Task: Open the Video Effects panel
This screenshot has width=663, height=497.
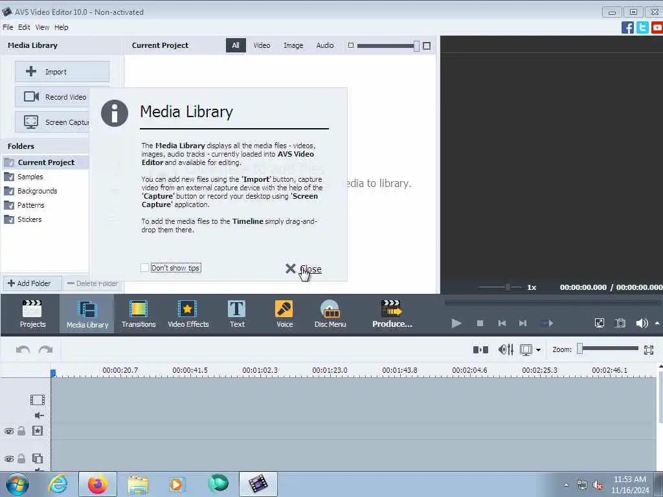Action: tap(188, 314)
